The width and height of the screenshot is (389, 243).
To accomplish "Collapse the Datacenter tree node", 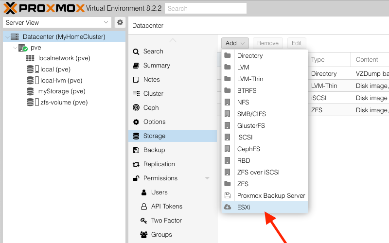I will [x=7, y=37].
